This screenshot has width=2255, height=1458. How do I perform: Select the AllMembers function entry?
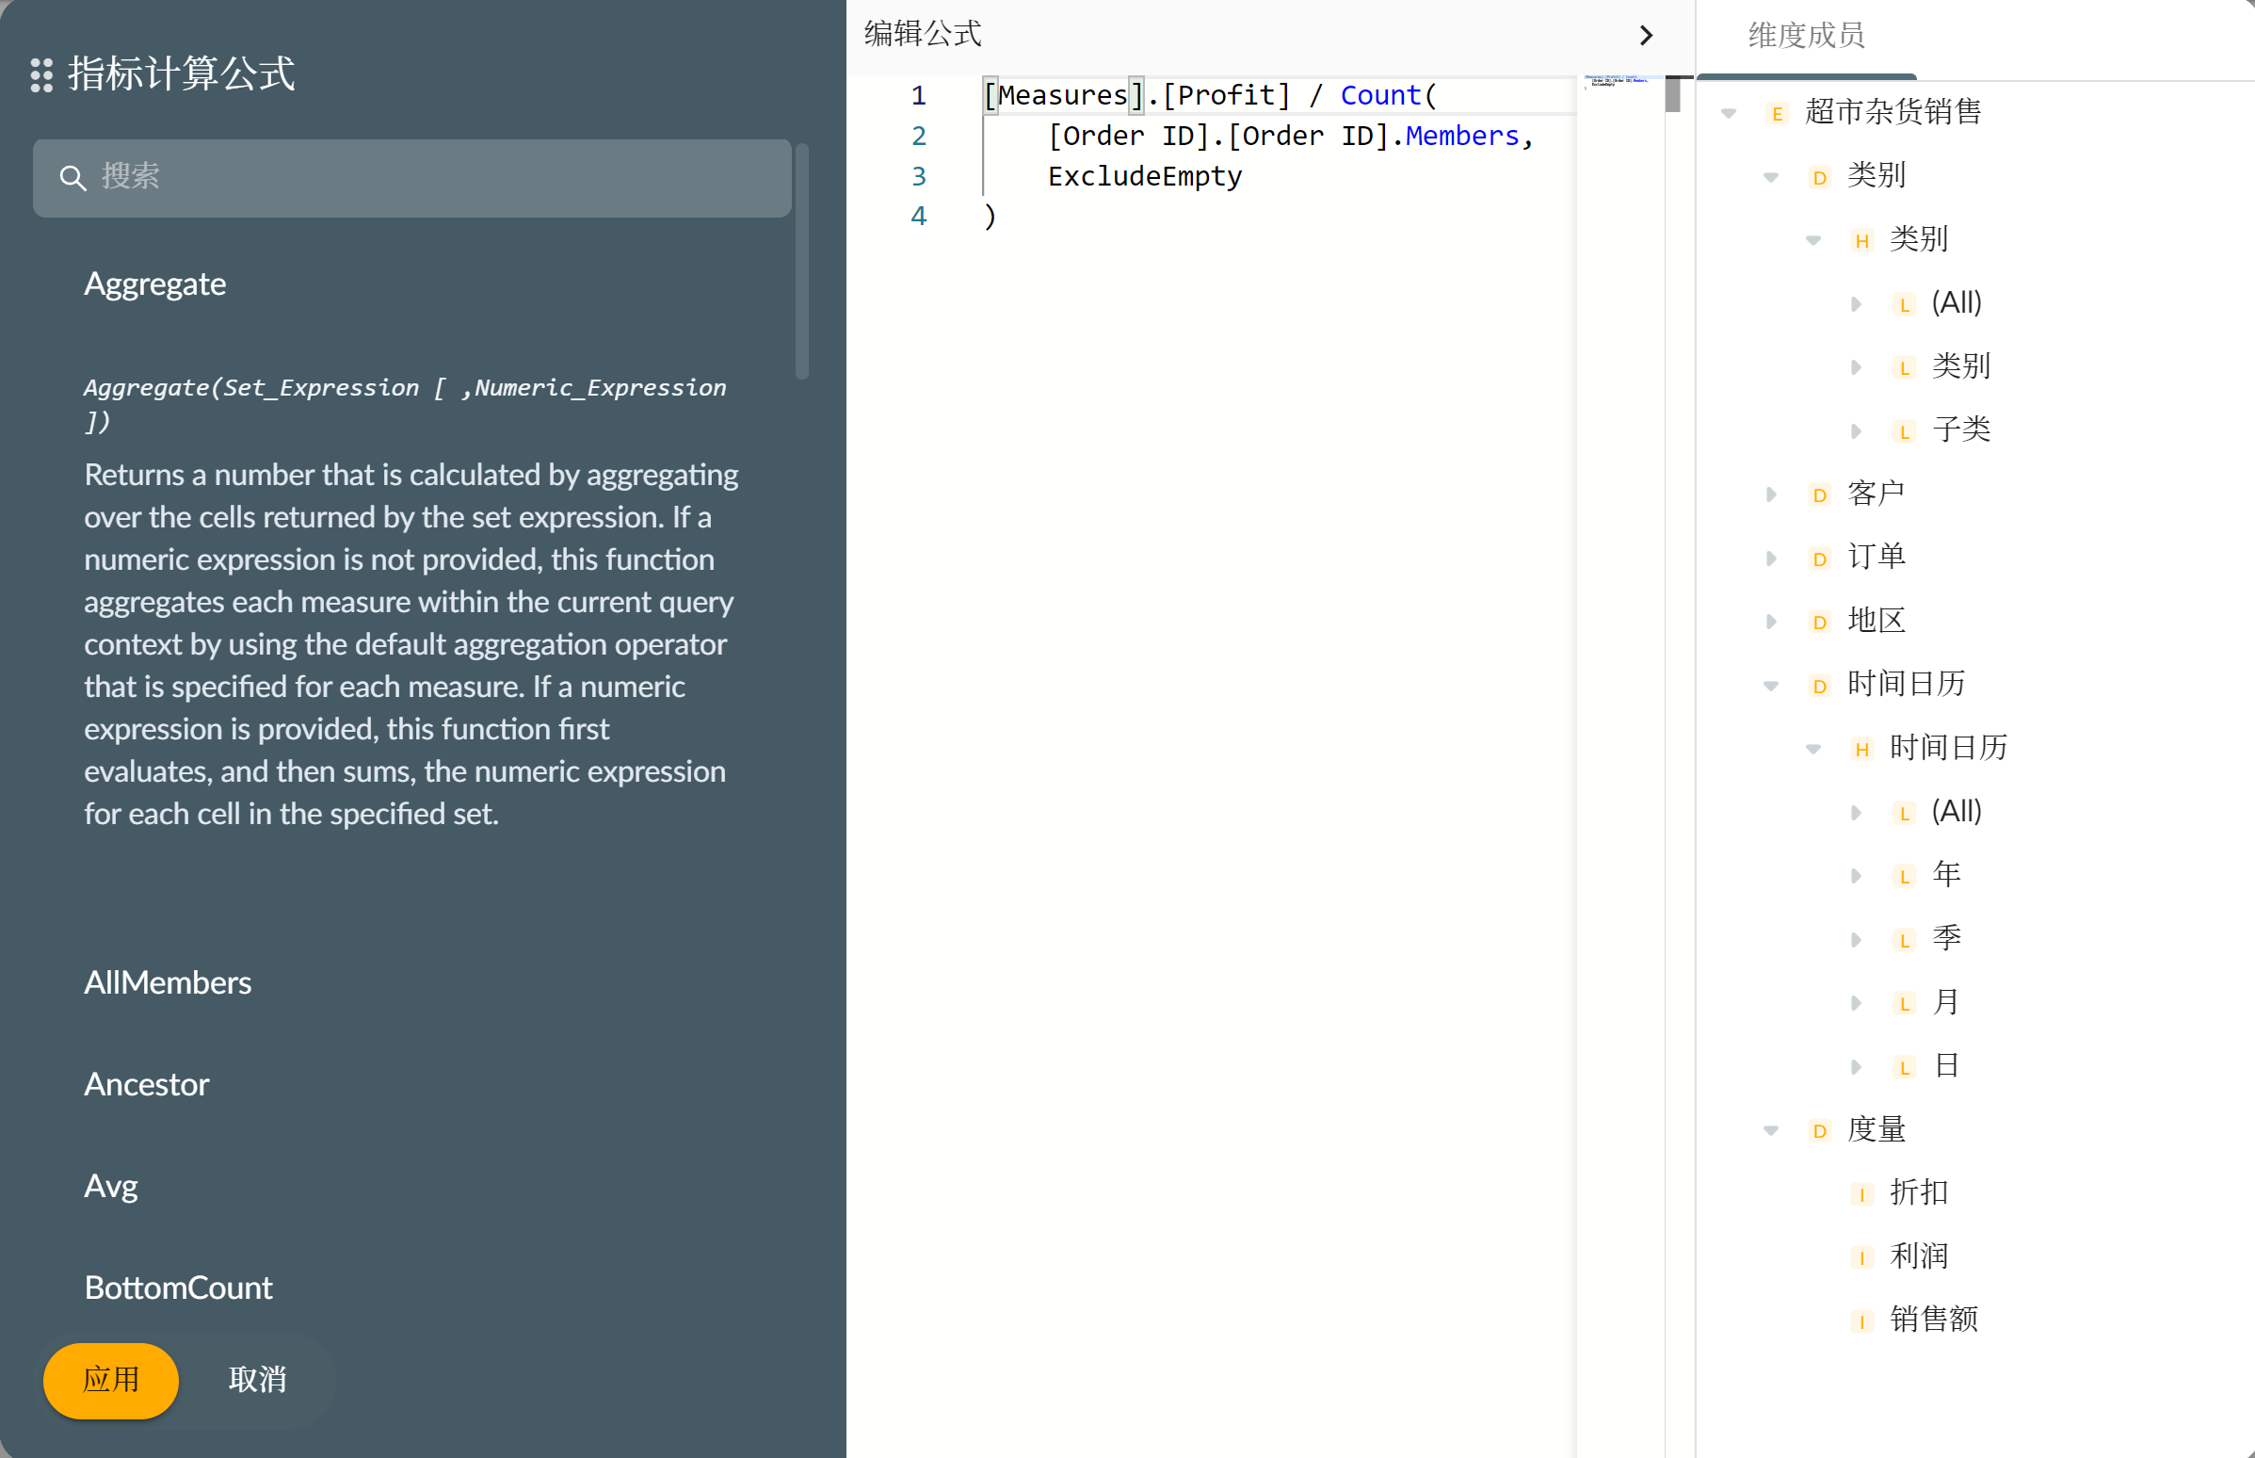point(168,982)
